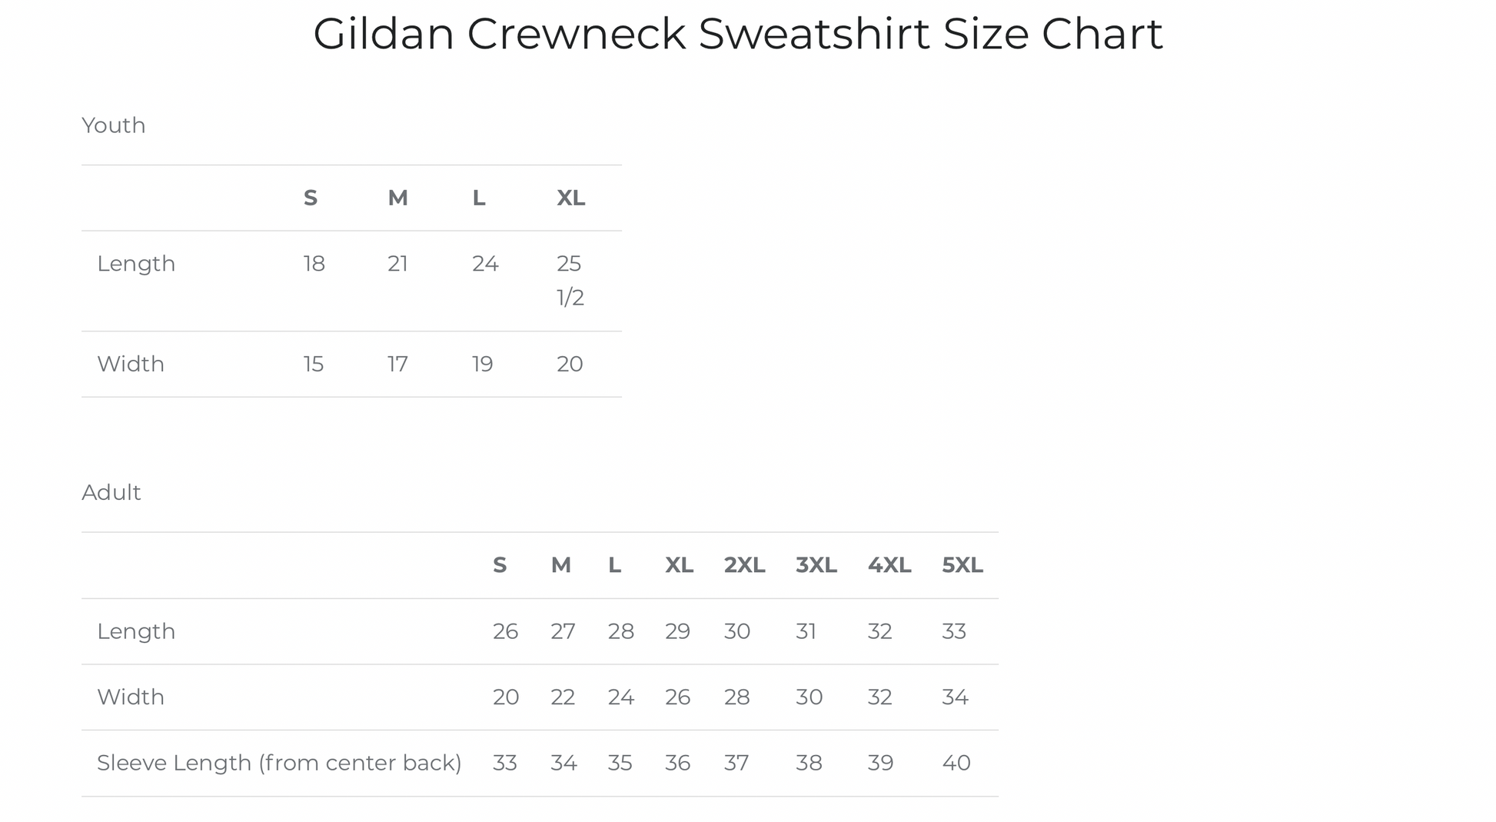Click the Gildan Crewneck Sweatshirt Size Chart title

737,34
